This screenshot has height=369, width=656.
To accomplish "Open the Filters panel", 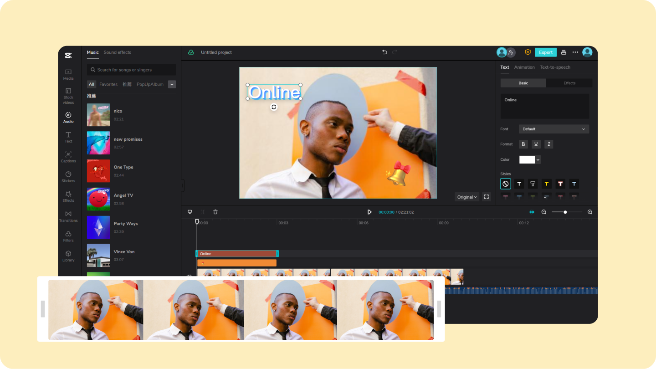I will click(x=68, y=236).
